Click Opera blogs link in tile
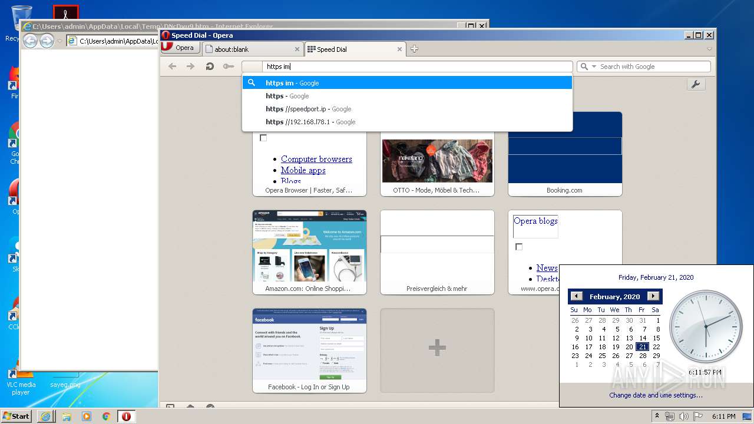Image resolution: width=754 pixels, height=424 pixels. [535, 221]
